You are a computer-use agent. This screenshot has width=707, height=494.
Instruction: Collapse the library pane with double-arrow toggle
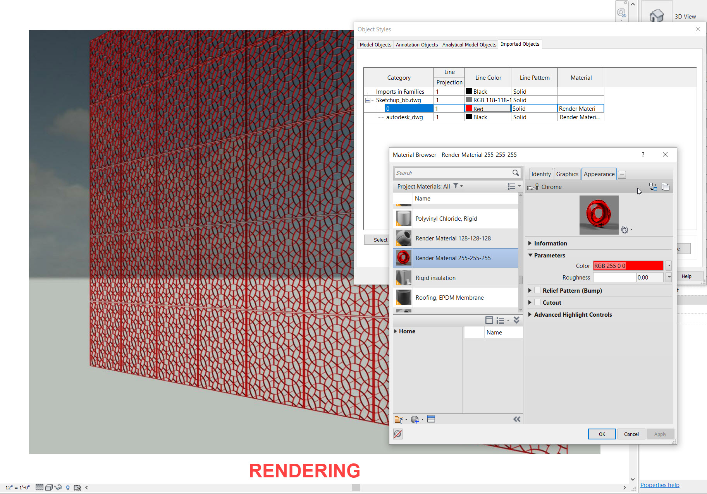pyautogui.click(x=517, y=419)
